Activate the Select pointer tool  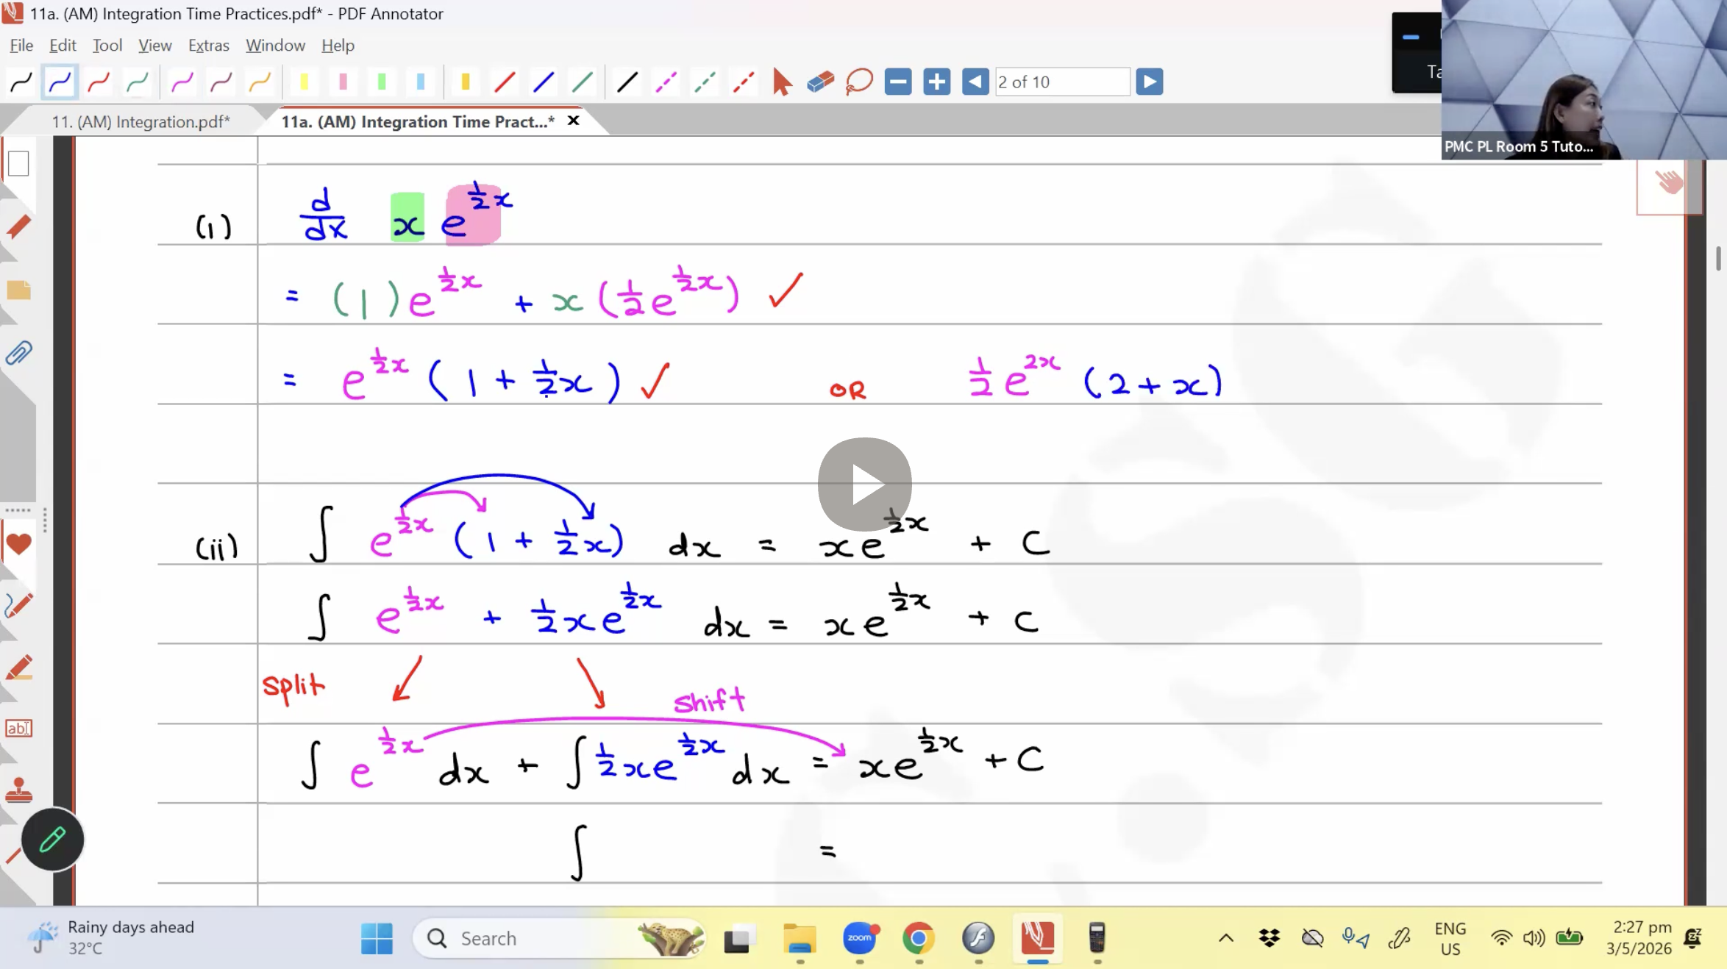pyautogui.click(x=783, y=82)
